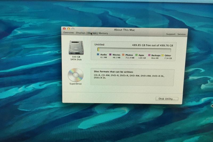This screenshot has height=142, width=213.
Task: Click the 500 GB SATA hard disk icon
Action: click(76, 48)
